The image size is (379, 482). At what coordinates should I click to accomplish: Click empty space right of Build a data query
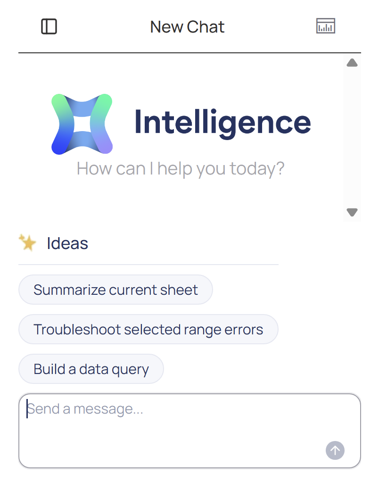259,369
